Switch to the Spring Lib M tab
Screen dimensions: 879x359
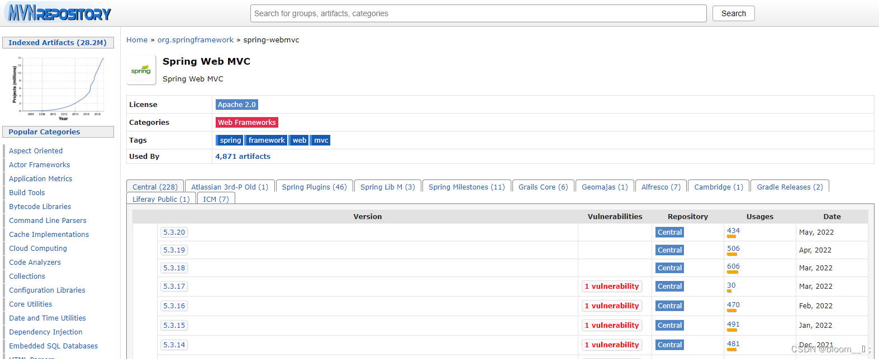387,187
